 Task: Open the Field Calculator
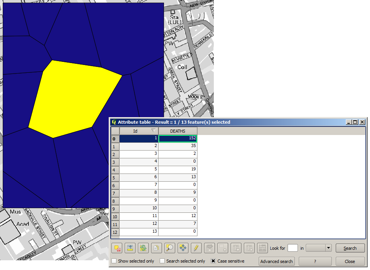pos(262,248)
